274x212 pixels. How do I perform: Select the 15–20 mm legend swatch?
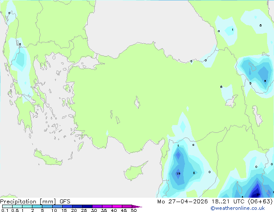[x=67, y=206]
